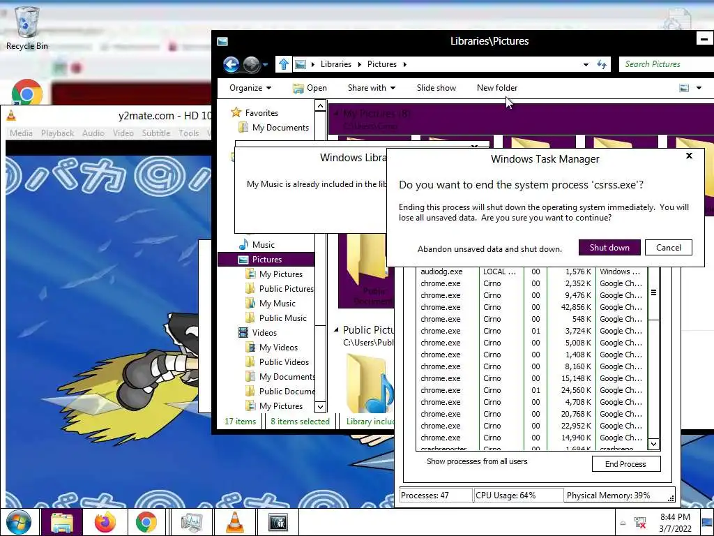Screen dimensions: 714x536
Task: Open the network status tray icon
Action: tap(640, 523)
